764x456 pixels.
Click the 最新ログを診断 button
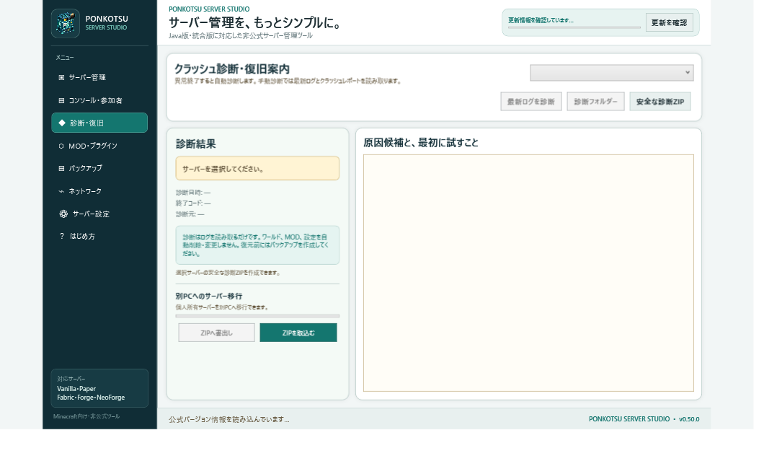point(530,102)
